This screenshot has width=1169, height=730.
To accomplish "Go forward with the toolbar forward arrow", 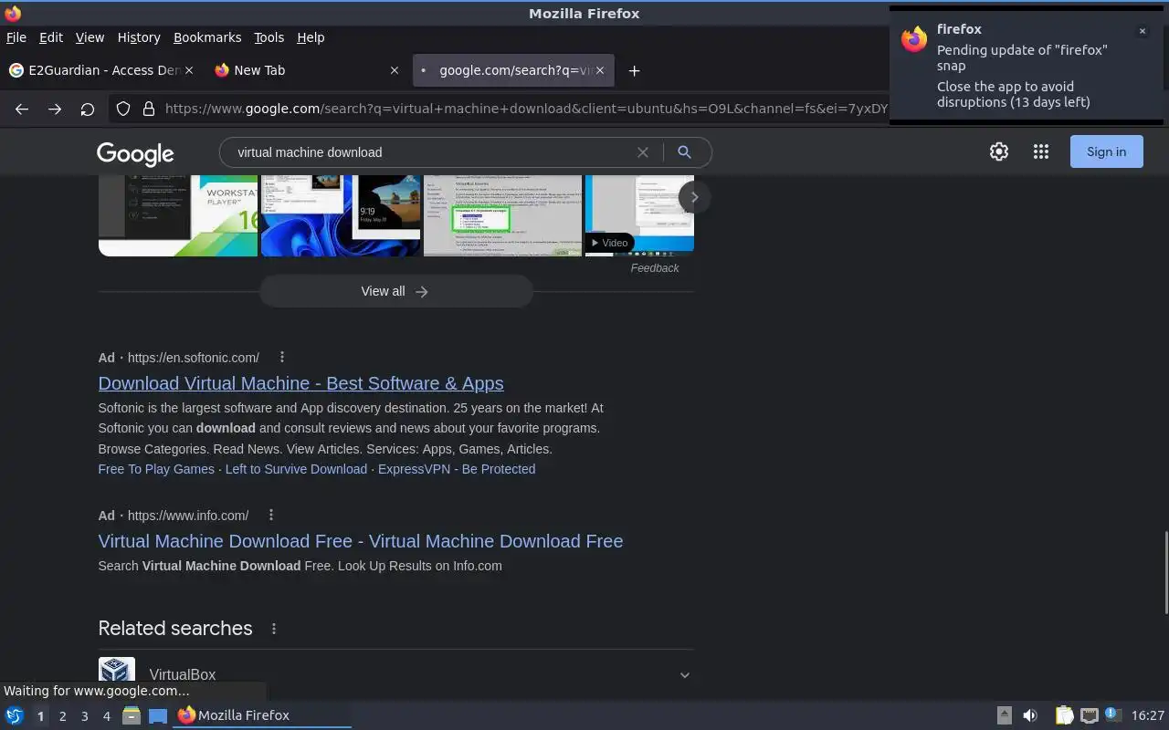I will pyautogui.click(x=55, y=109).
